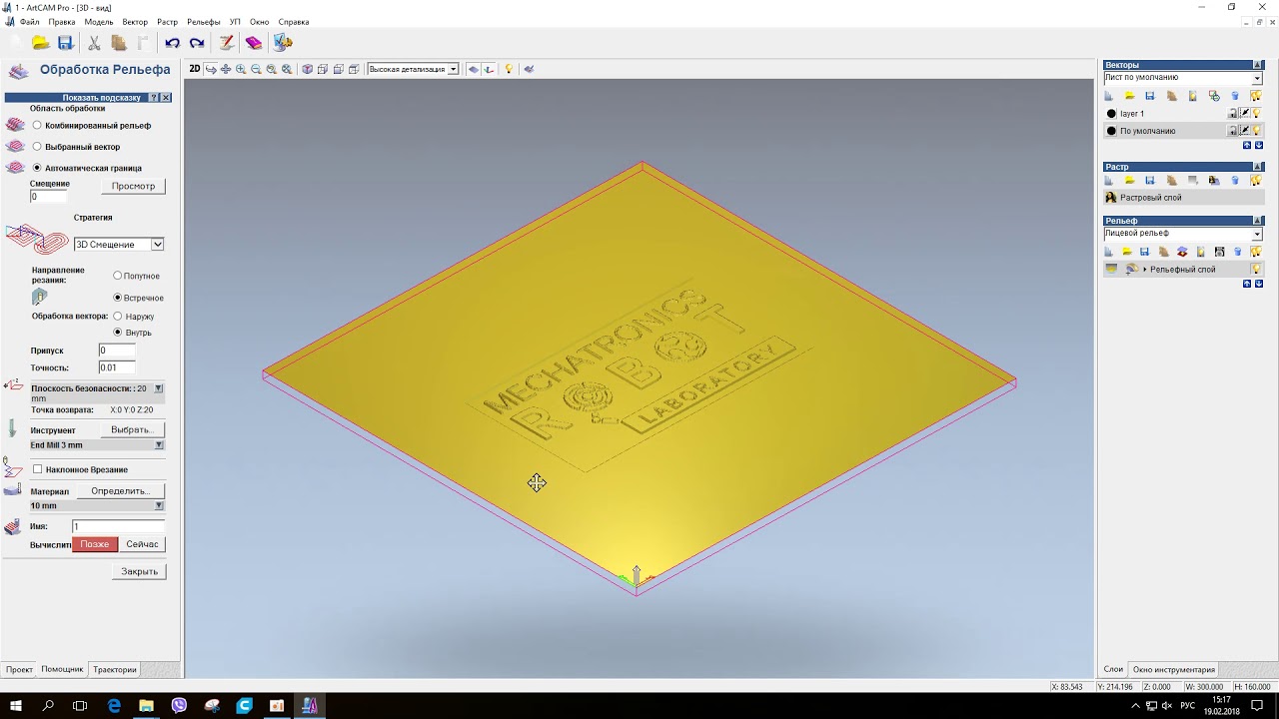This screenshot has height=719, width=1279.
Task: Toggle all vector layers visibility bulbs
Action: [1256, 96]
